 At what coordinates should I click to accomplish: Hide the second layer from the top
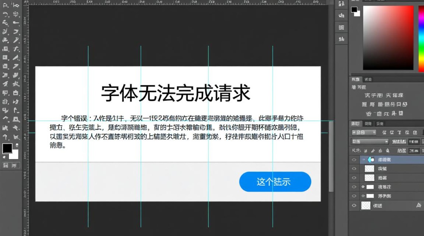point(354,169)
